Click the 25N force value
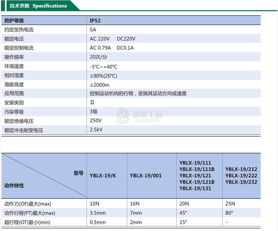 (x=230, y=204)
